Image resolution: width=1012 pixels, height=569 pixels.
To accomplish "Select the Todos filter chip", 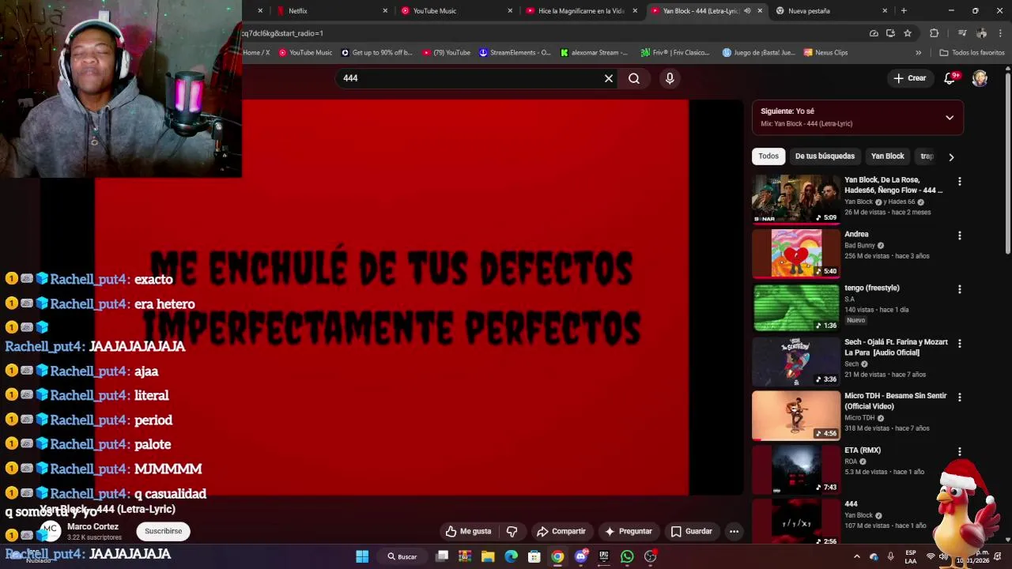I will (x=768, y=156).
